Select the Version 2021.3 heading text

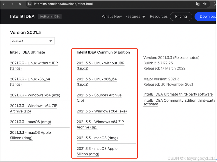25,32
